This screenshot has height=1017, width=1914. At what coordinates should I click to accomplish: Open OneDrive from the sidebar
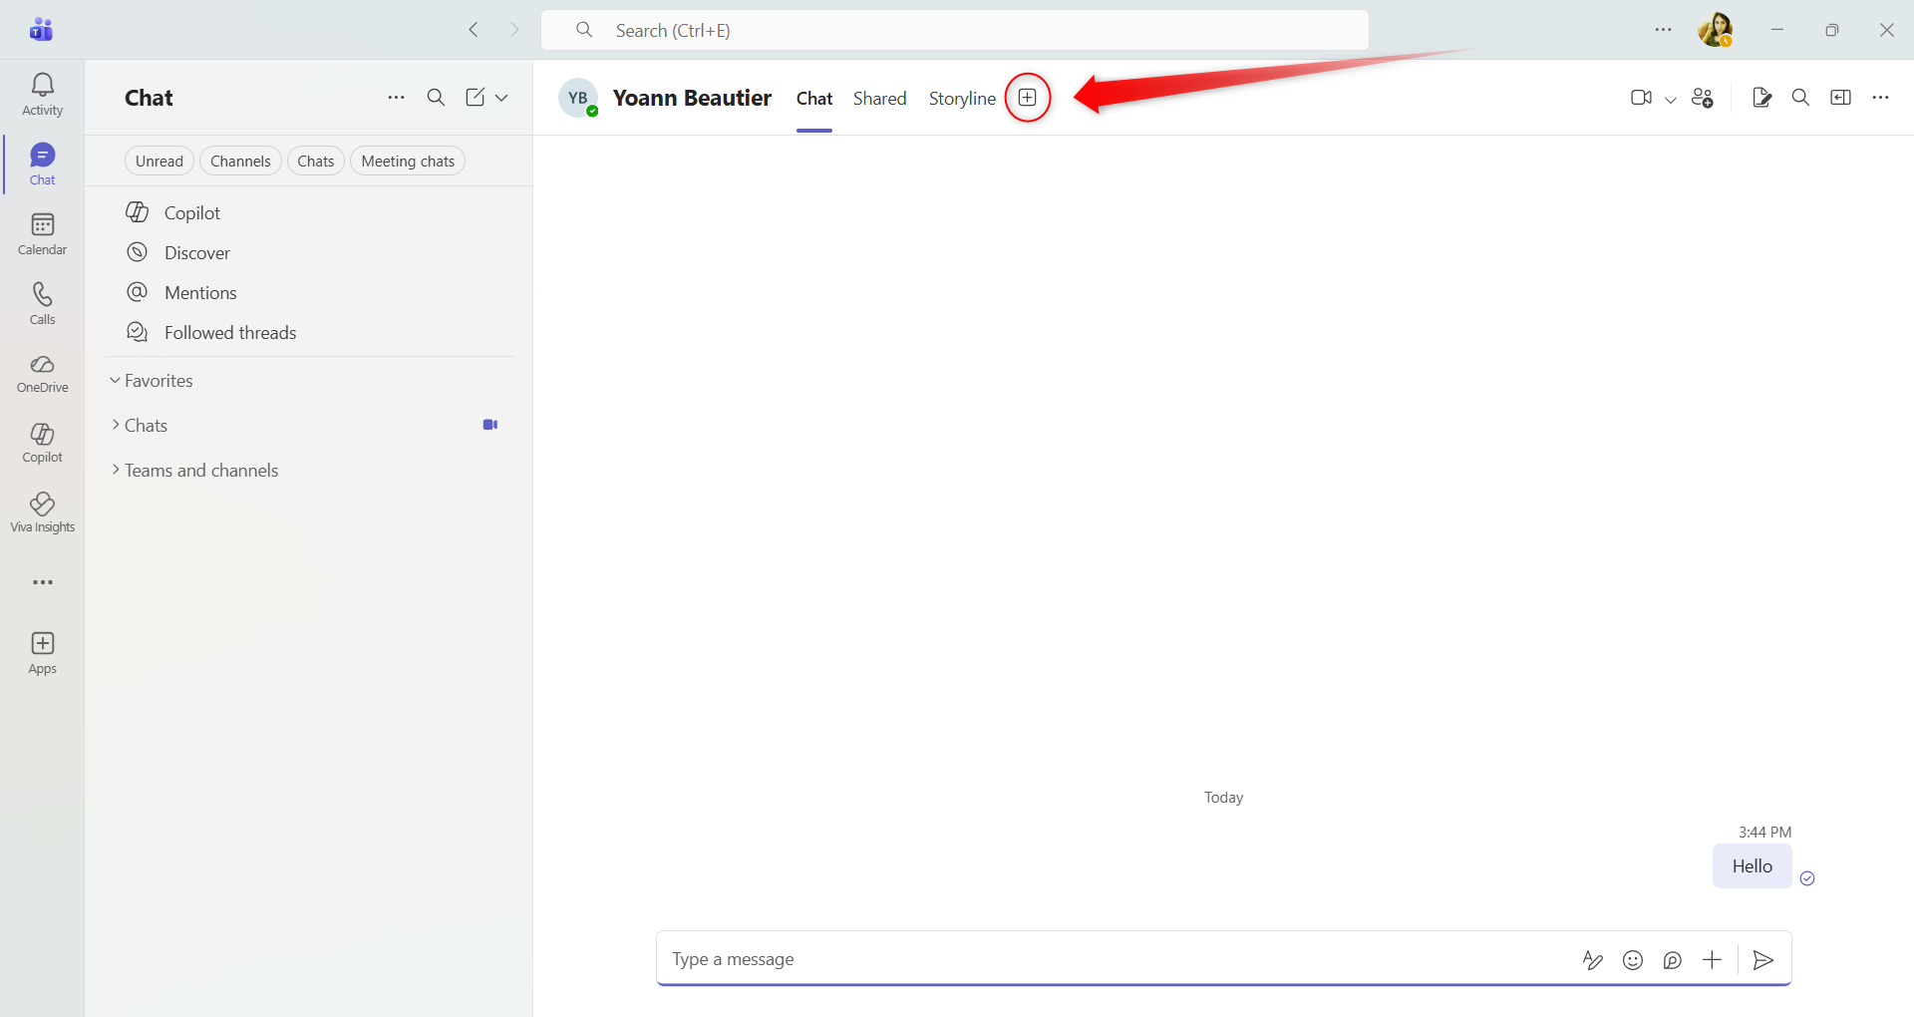(42, 374)
